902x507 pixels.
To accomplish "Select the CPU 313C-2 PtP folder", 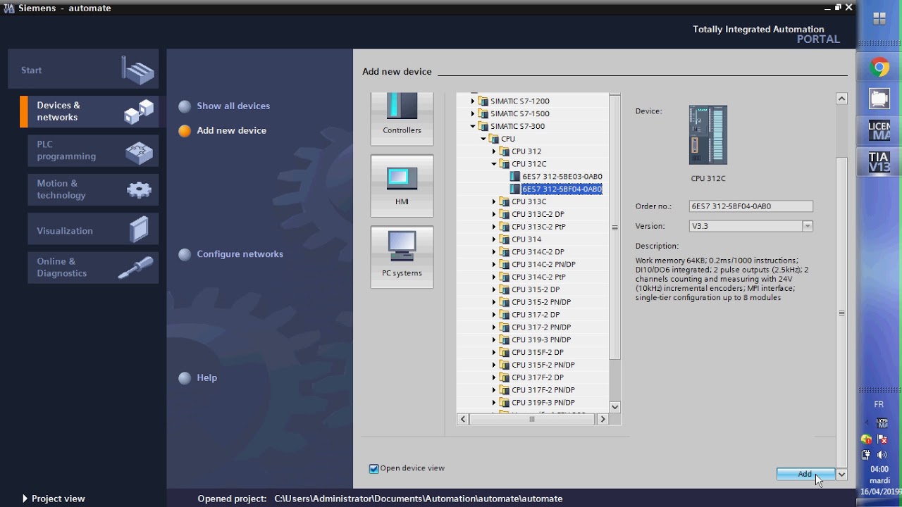I will click(x=538, y=227).
